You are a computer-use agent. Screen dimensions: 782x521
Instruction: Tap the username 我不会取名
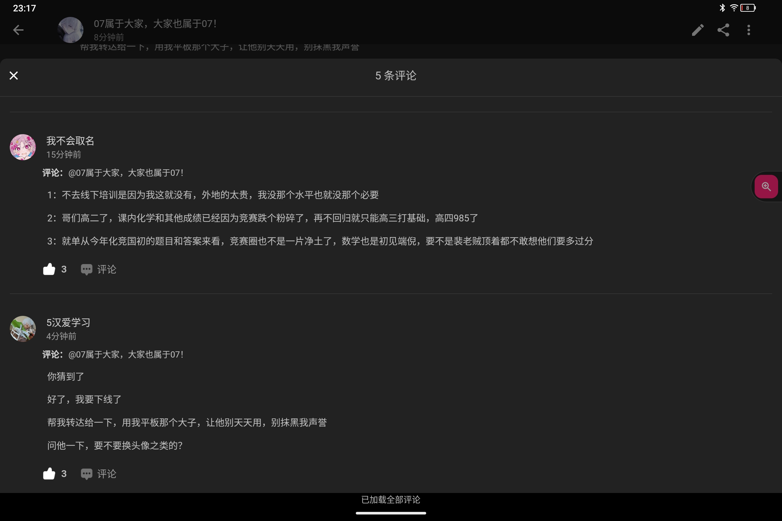[70, 141]
